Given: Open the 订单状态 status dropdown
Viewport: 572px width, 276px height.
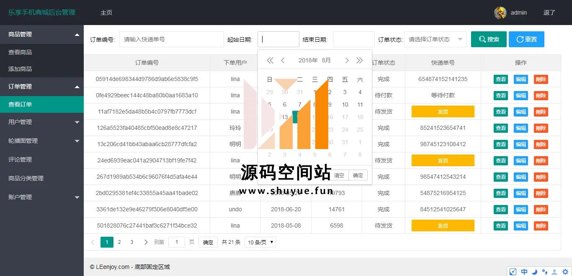Looking at the screenshot, I should (x=435, y=39).
